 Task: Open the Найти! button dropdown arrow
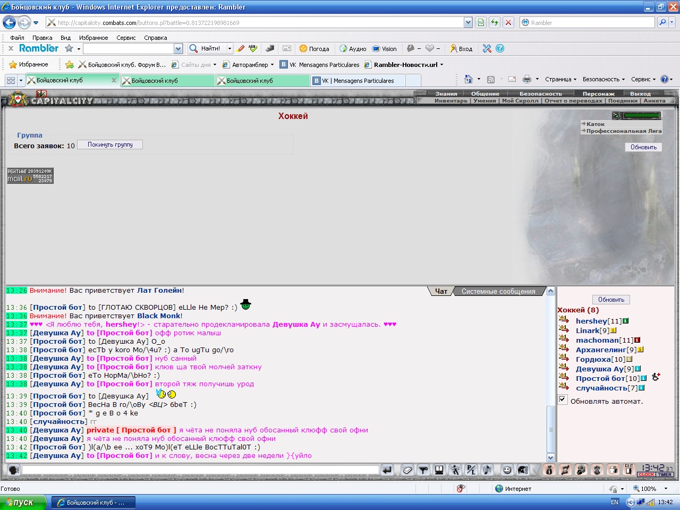coord(229,48)
